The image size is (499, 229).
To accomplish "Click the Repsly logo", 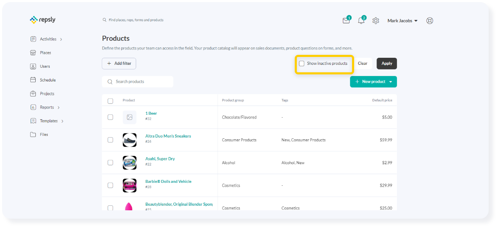I will [43, 20].
